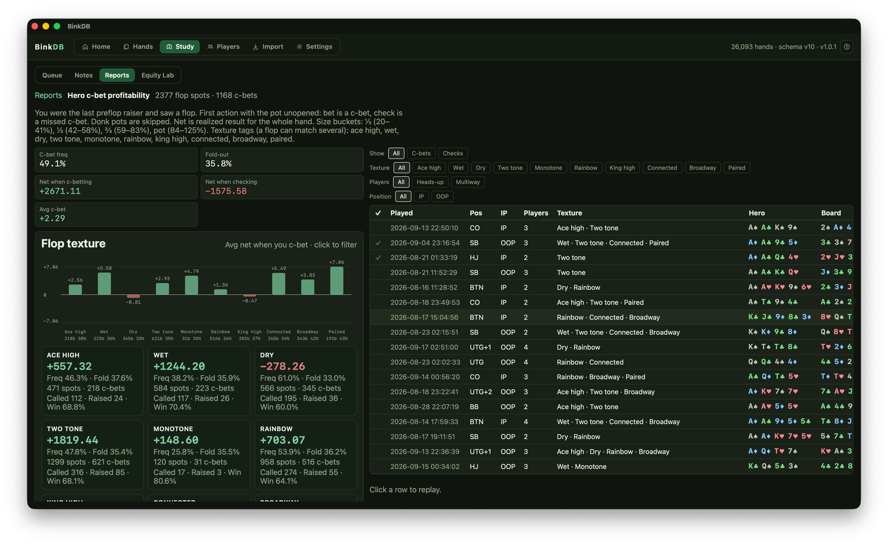This screenshot has height=545, width=888.
Task: Select the Study tab
Action: (x=180, y=47)
